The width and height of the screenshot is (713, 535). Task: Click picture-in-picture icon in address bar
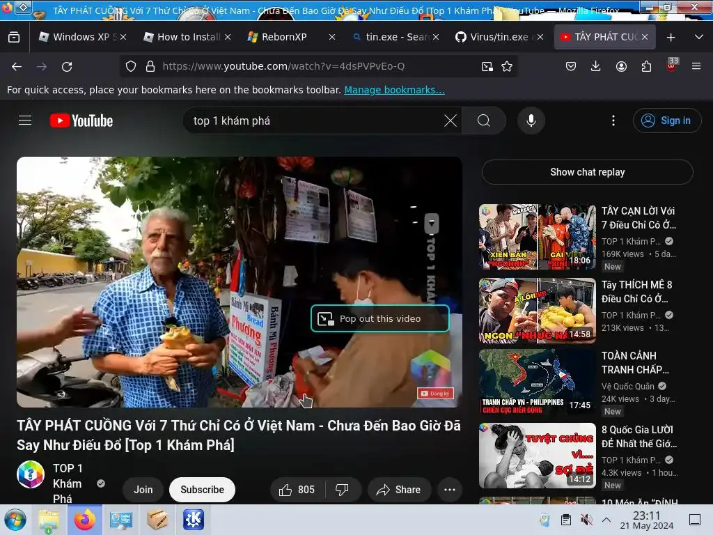point(487,66)
